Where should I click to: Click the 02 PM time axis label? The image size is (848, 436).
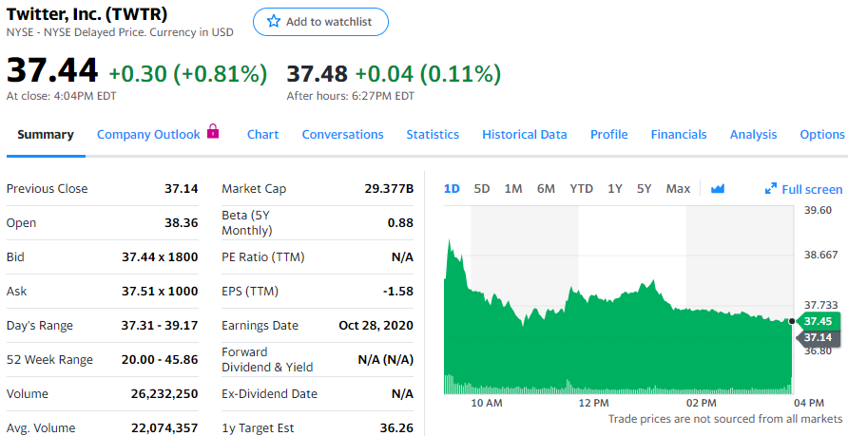click(x=701, y=403)
